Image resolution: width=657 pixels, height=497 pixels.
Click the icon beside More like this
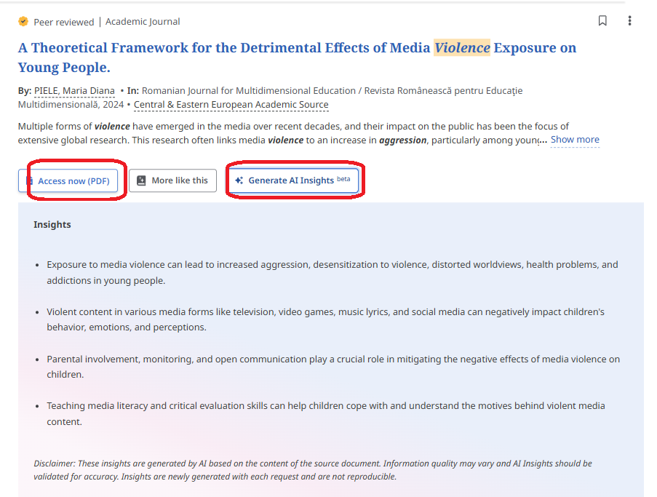pos(141,180)
